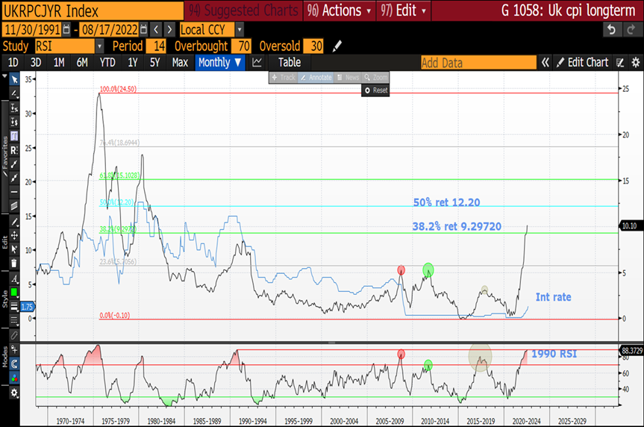Expand the Local CCY dropdown arrow
This screenshot has height=427, width=644.
coord(240,30)
